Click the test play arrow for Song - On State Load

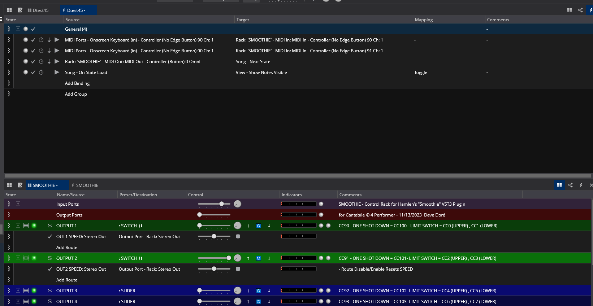coord(57,73)
